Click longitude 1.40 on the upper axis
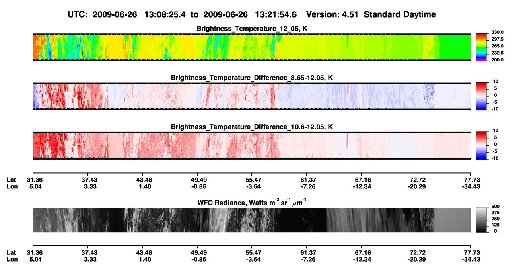523x268 pixels. click(145, 186)
